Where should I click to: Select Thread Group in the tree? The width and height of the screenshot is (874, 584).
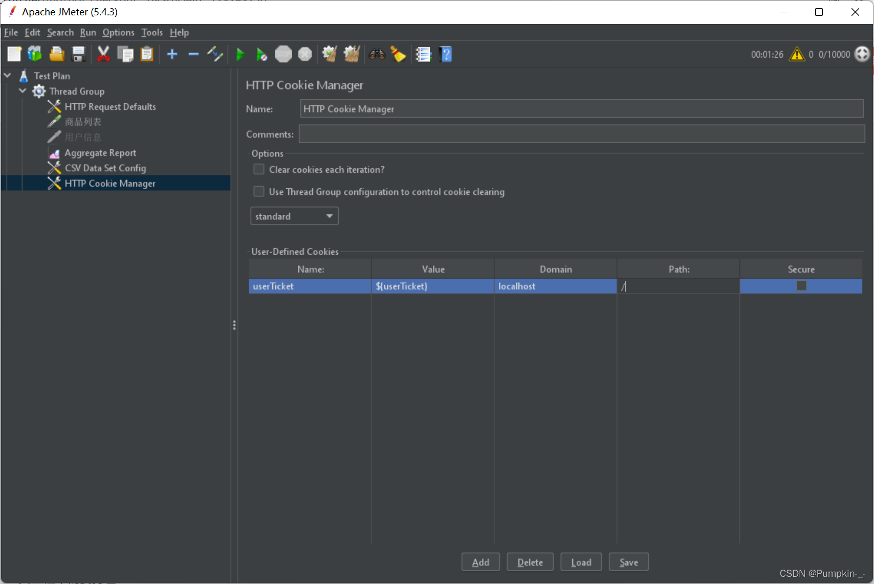[77, 91]
